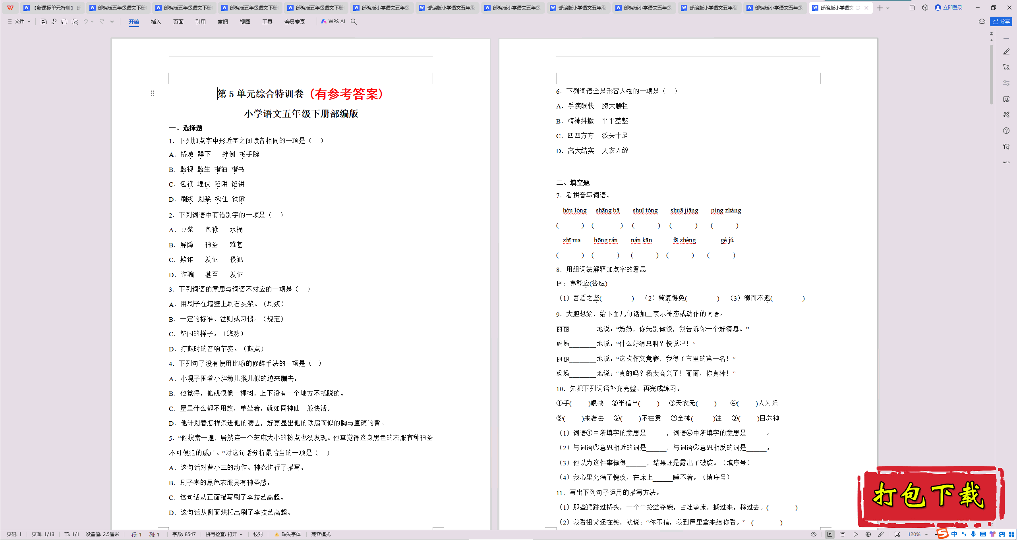The image size is (1017, 540).
Task: Collapse the right sidebar with dash icon
Action: tap(1006, 39)
